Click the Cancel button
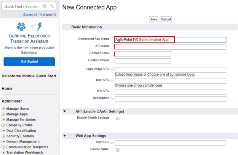238x155 pixels. click(x=166, y=19)
